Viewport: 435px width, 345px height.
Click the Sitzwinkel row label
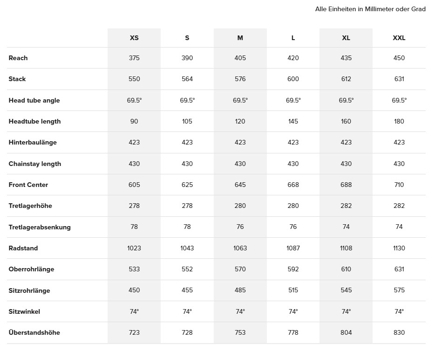(24, 311)
